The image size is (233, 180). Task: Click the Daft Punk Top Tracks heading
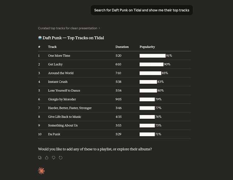point(73,38)
